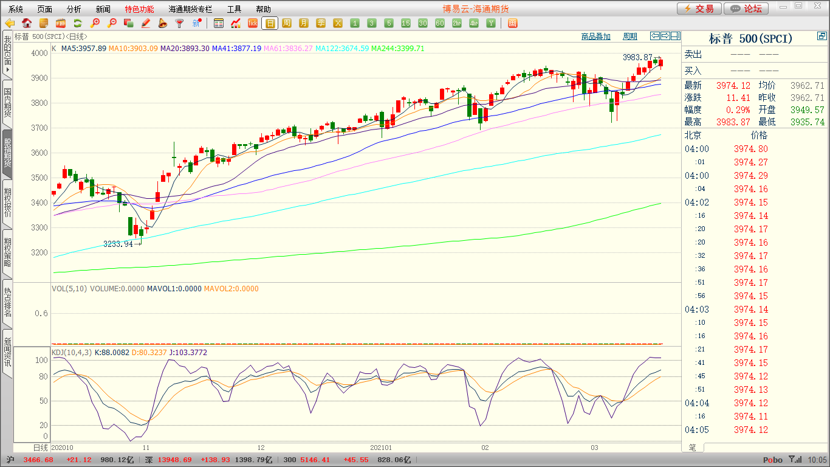
Task: Expand the 我的页面 sidebar tab
Action: tap(7, 55)
